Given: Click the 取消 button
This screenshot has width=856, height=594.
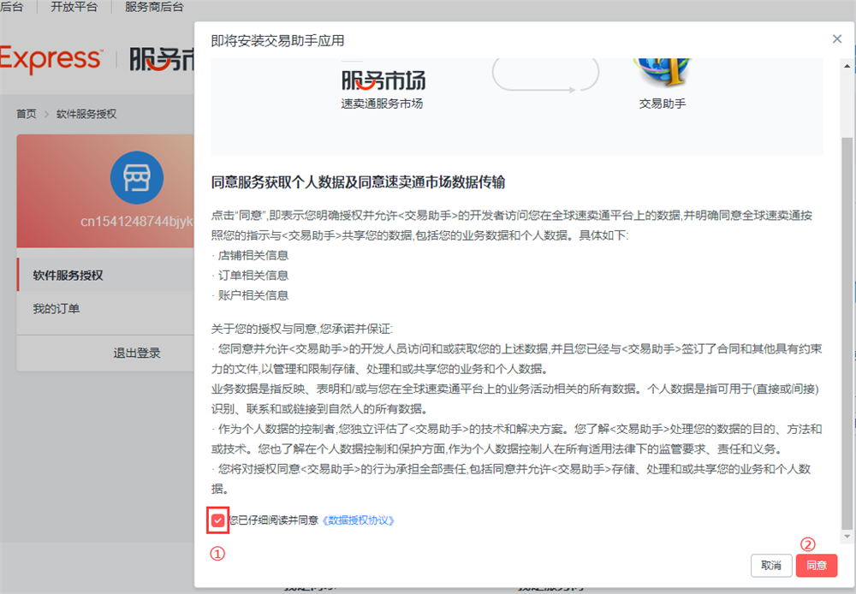Looking at the screenshot, I should 771,566.
